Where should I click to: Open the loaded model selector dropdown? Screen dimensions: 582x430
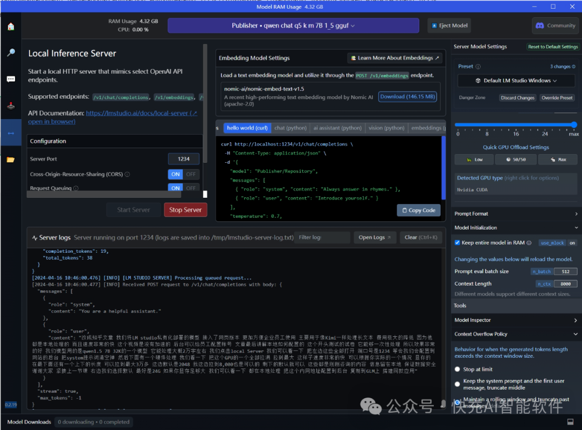coord(293,26)
